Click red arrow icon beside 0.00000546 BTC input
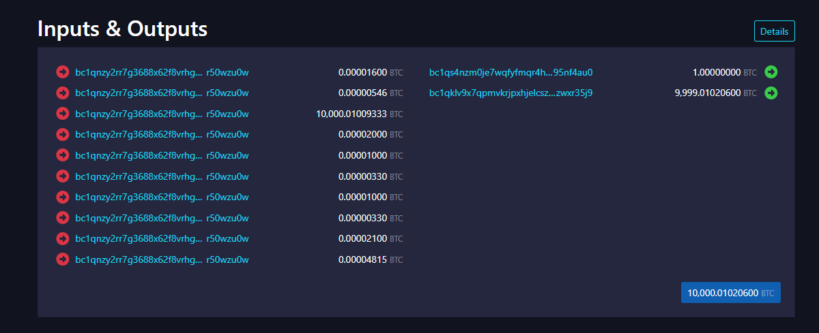Screen dimensions: 819x333 coord(63,93)
